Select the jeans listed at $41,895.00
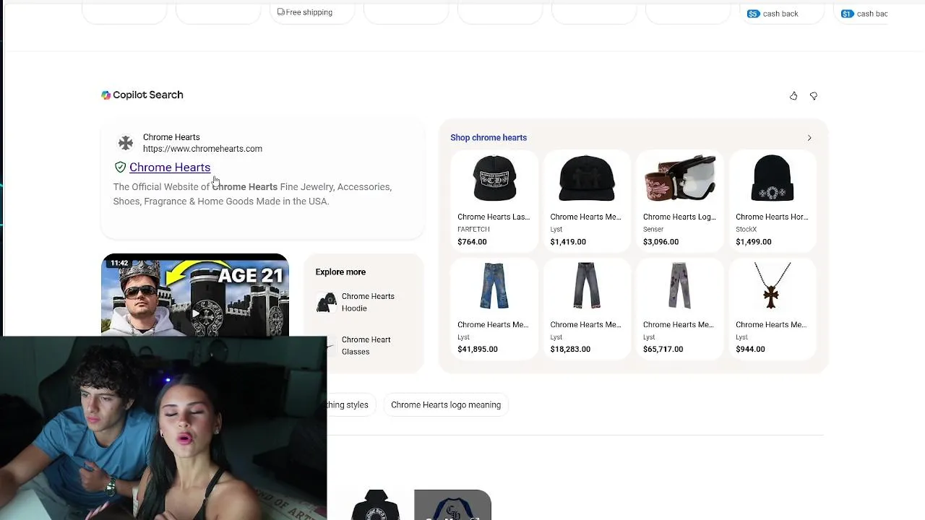The height and width of the screenshot is (520, 925). point(494,308)
